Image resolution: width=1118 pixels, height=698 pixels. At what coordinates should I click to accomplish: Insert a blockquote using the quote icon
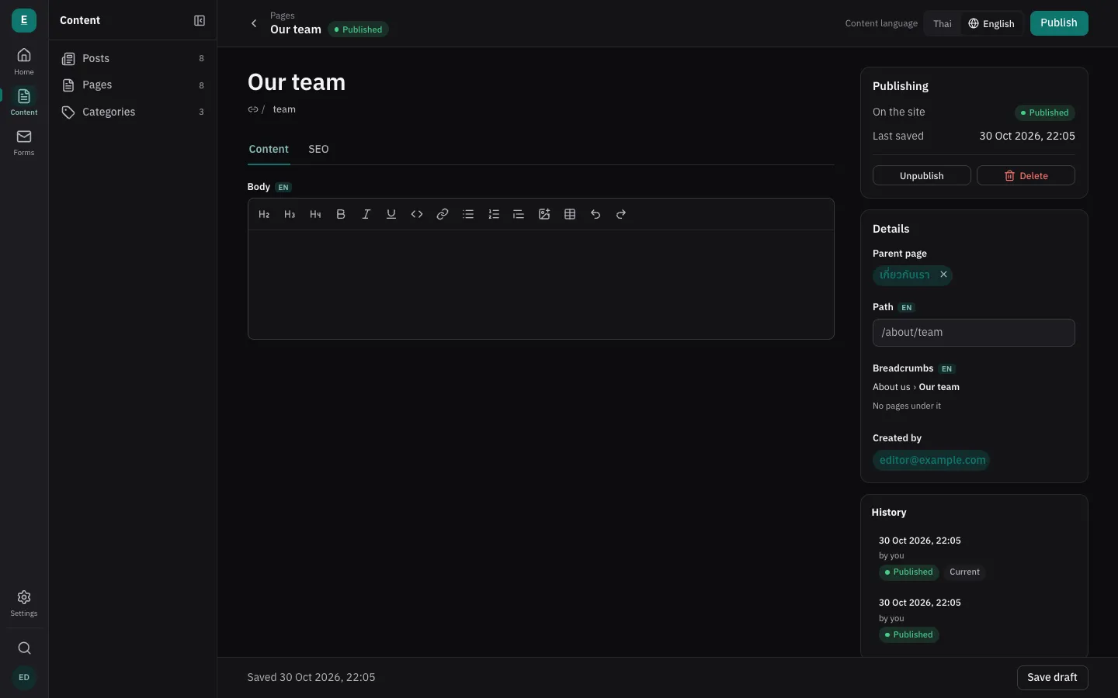click(x=519, y=214)
